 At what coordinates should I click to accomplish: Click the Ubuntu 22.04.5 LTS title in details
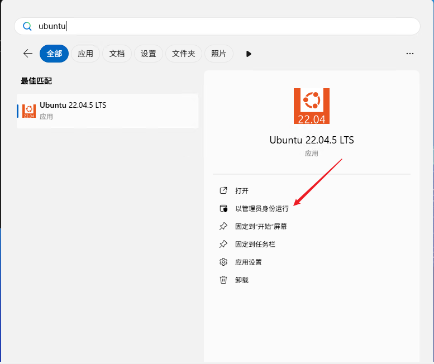[x=312, y=140]
